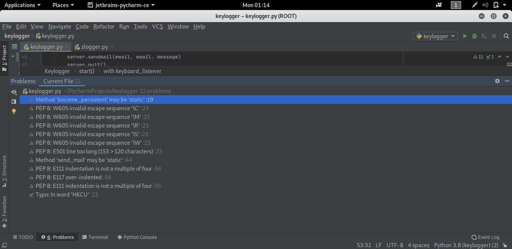This screenshot has height=249, width=512.
Task: Open the TODO tool window tab
Action: point(23,237)
